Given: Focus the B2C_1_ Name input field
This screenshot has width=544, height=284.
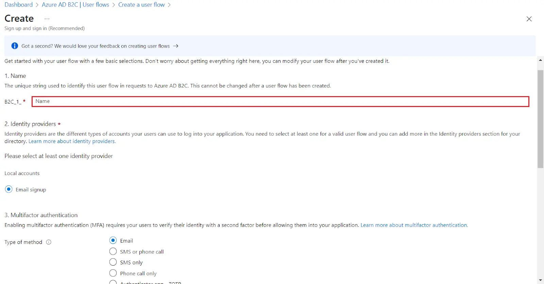Looking at the screenshot, I should (x=280, y=102).
